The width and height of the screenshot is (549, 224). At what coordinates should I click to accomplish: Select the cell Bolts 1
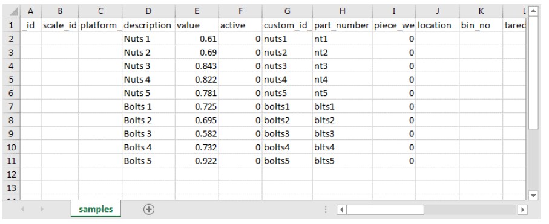tap(148, 107)
